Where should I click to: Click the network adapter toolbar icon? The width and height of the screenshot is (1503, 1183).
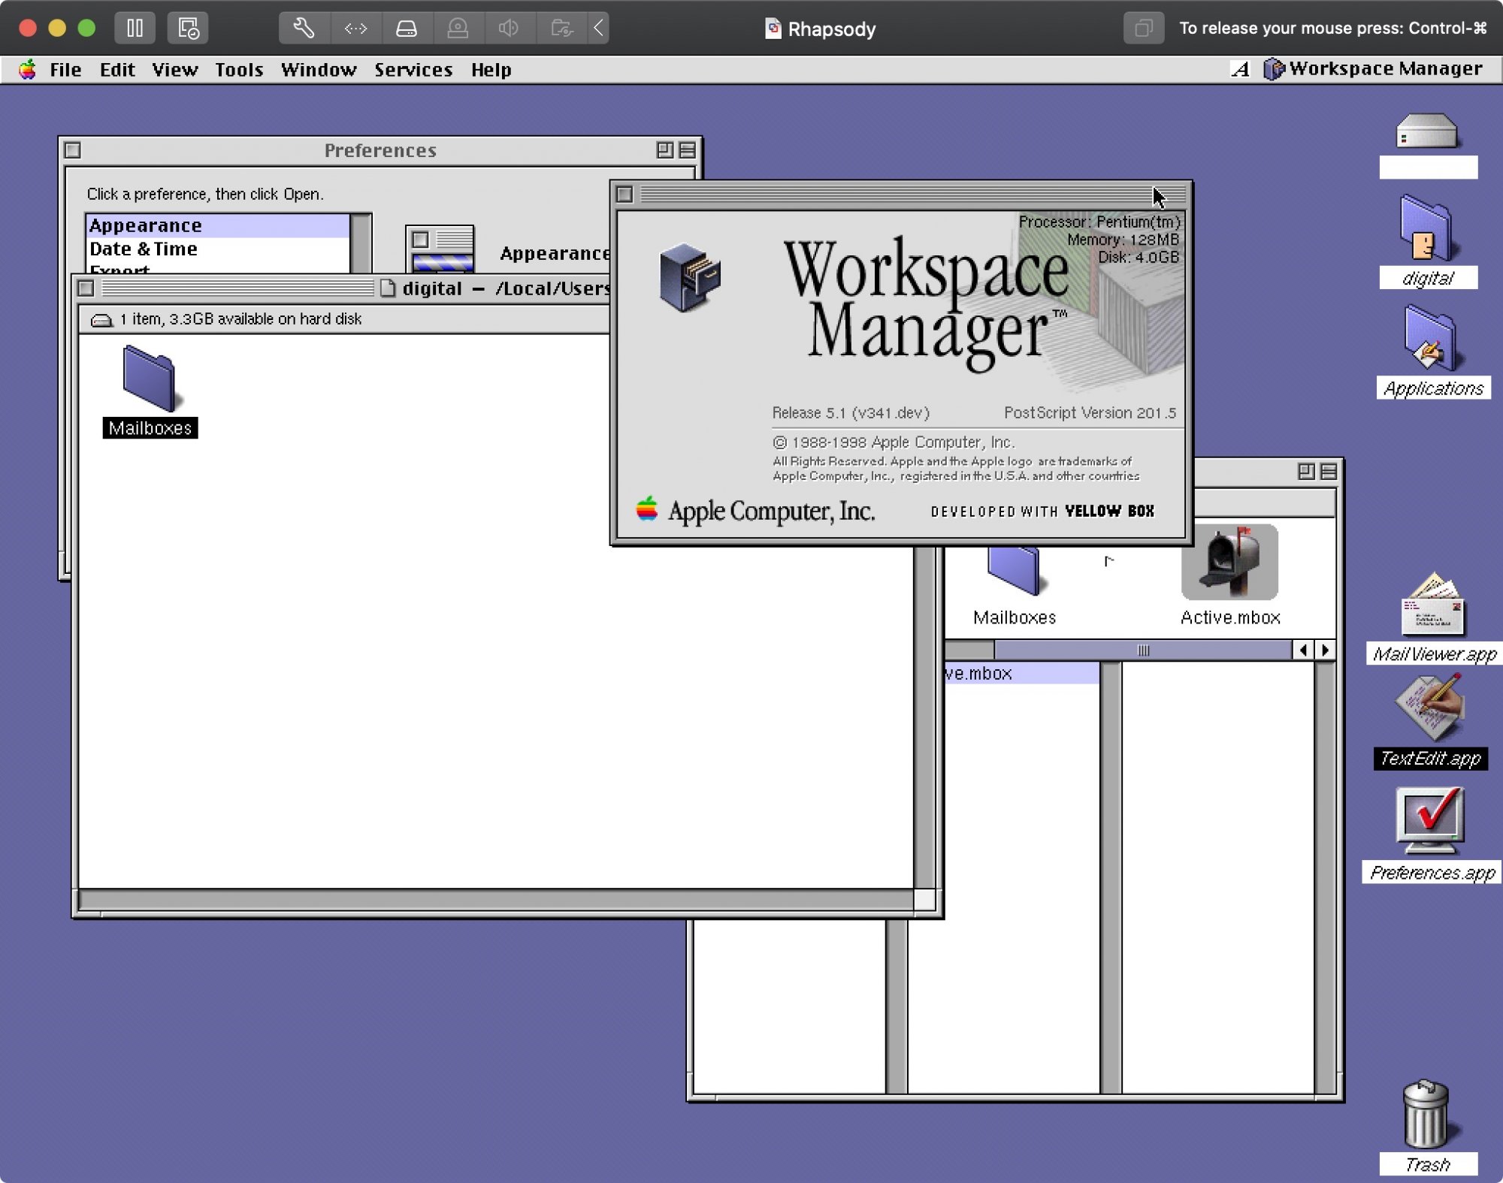(355, 29)
